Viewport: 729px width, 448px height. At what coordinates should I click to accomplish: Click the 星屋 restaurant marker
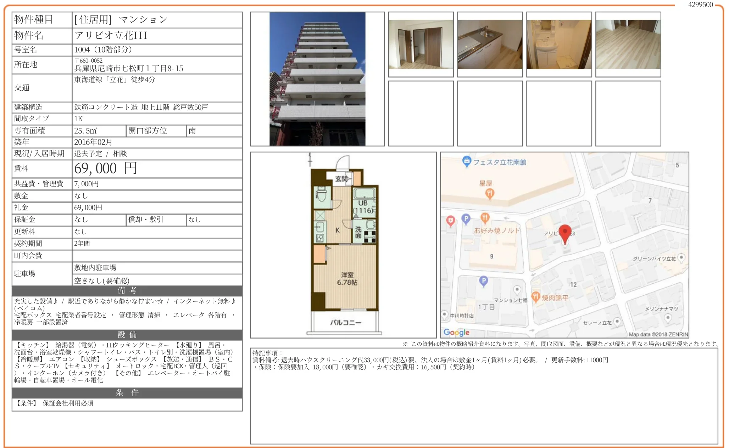coord(490,193)
